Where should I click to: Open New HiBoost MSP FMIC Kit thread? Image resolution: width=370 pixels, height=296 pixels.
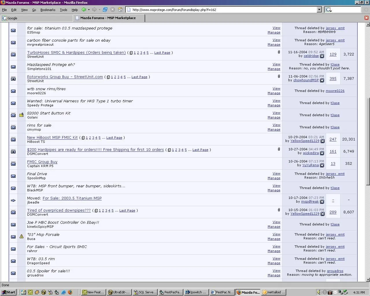tap(52, 138)
